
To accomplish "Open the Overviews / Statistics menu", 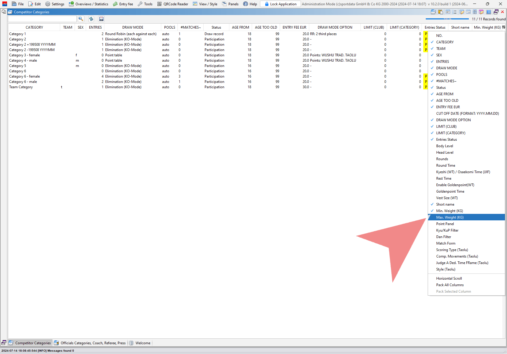I will 89,4.
